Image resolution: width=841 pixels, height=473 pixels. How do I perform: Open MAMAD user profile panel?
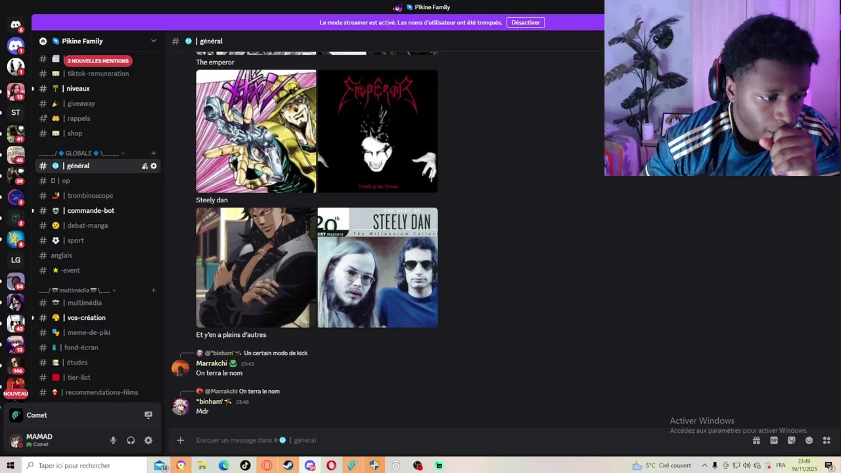pos(56,440)
